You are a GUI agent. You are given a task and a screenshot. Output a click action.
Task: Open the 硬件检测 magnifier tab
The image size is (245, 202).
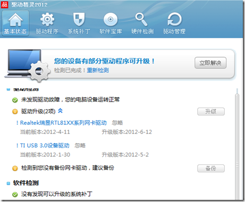click(142, 23)
